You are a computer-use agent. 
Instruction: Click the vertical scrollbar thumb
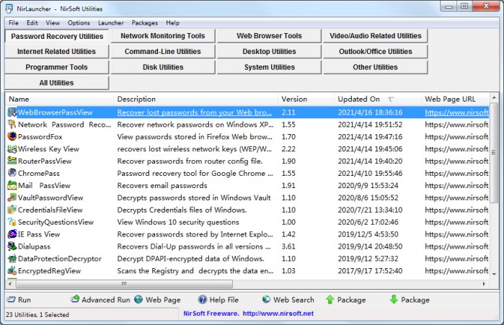(494, 153)
